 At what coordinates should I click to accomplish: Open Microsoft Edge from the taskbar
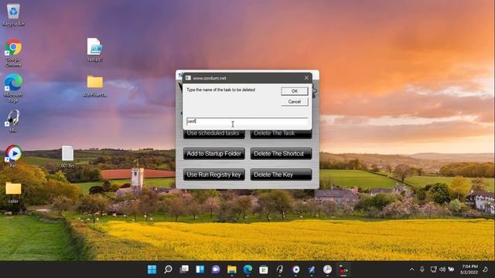(x=247, y=270)
